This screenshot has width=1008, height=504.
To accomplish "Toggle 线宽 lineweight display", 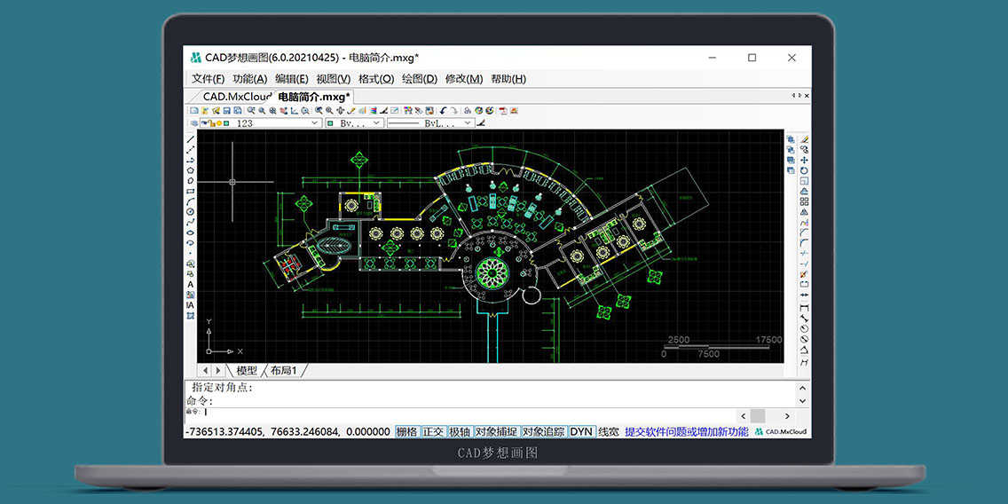I will coord(609,432).
